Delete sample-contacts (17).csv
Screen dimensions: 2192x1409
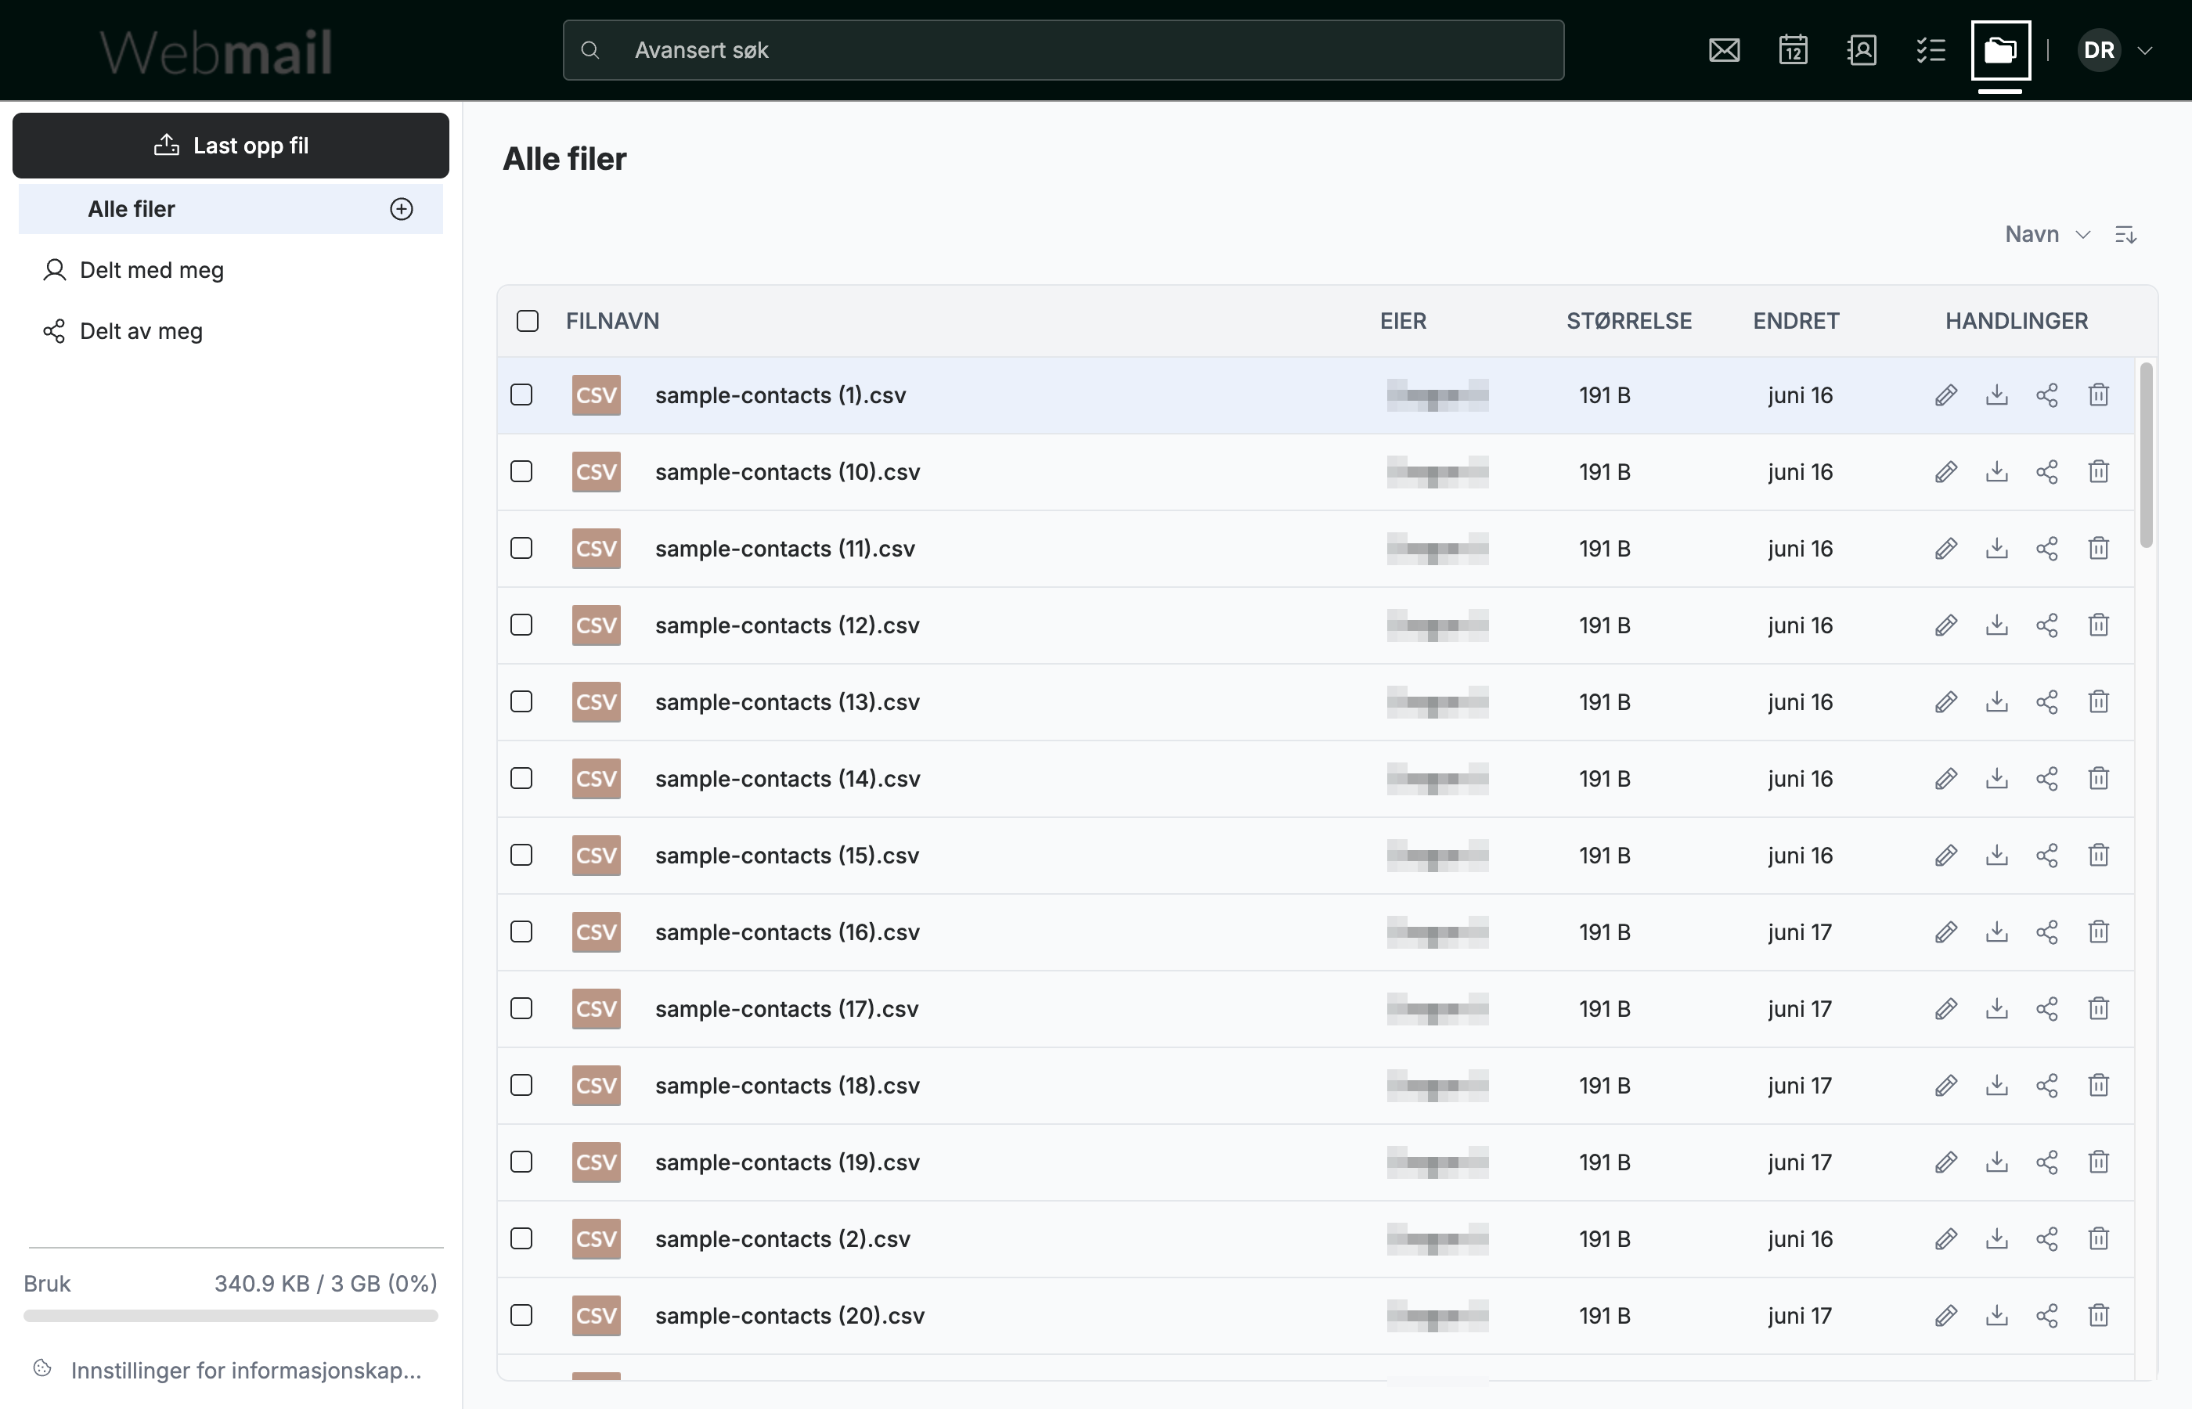click(x=2099, y=1009)
